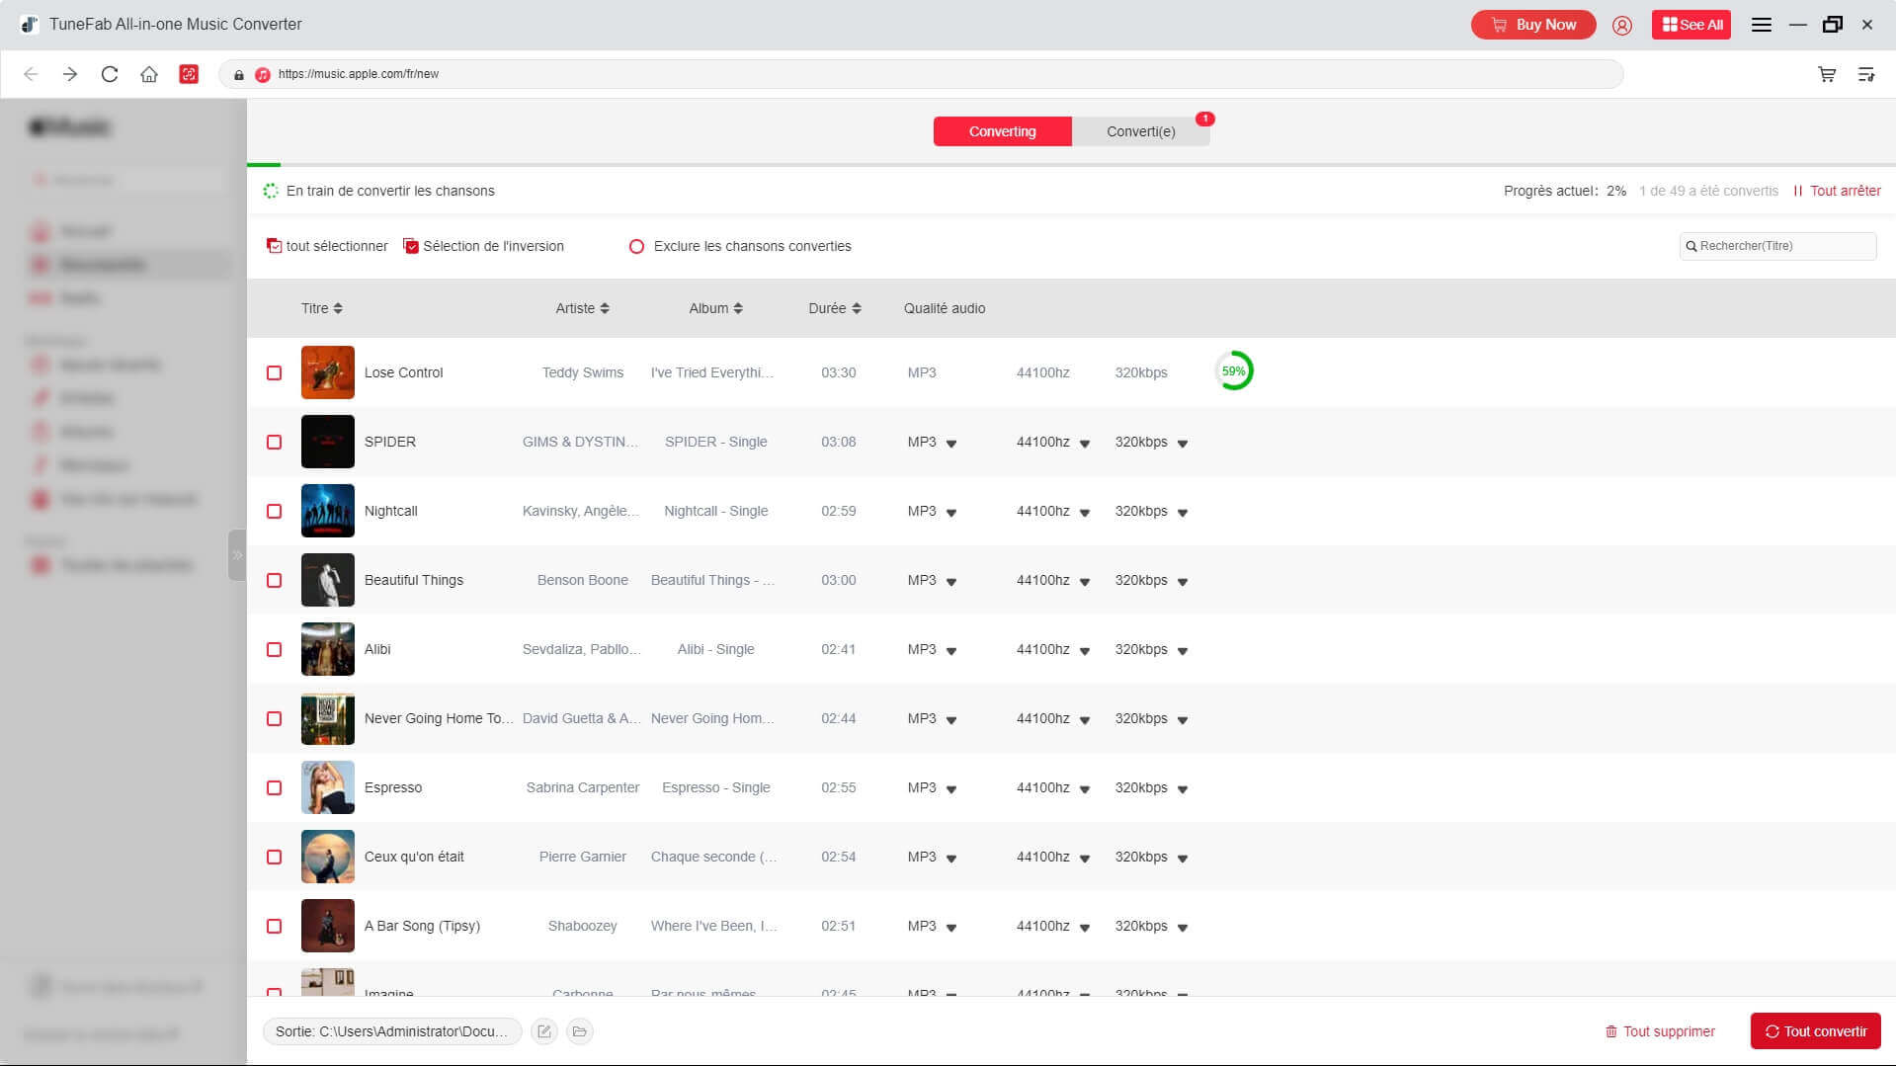Click the Qualité audio column header

(945, 308)
